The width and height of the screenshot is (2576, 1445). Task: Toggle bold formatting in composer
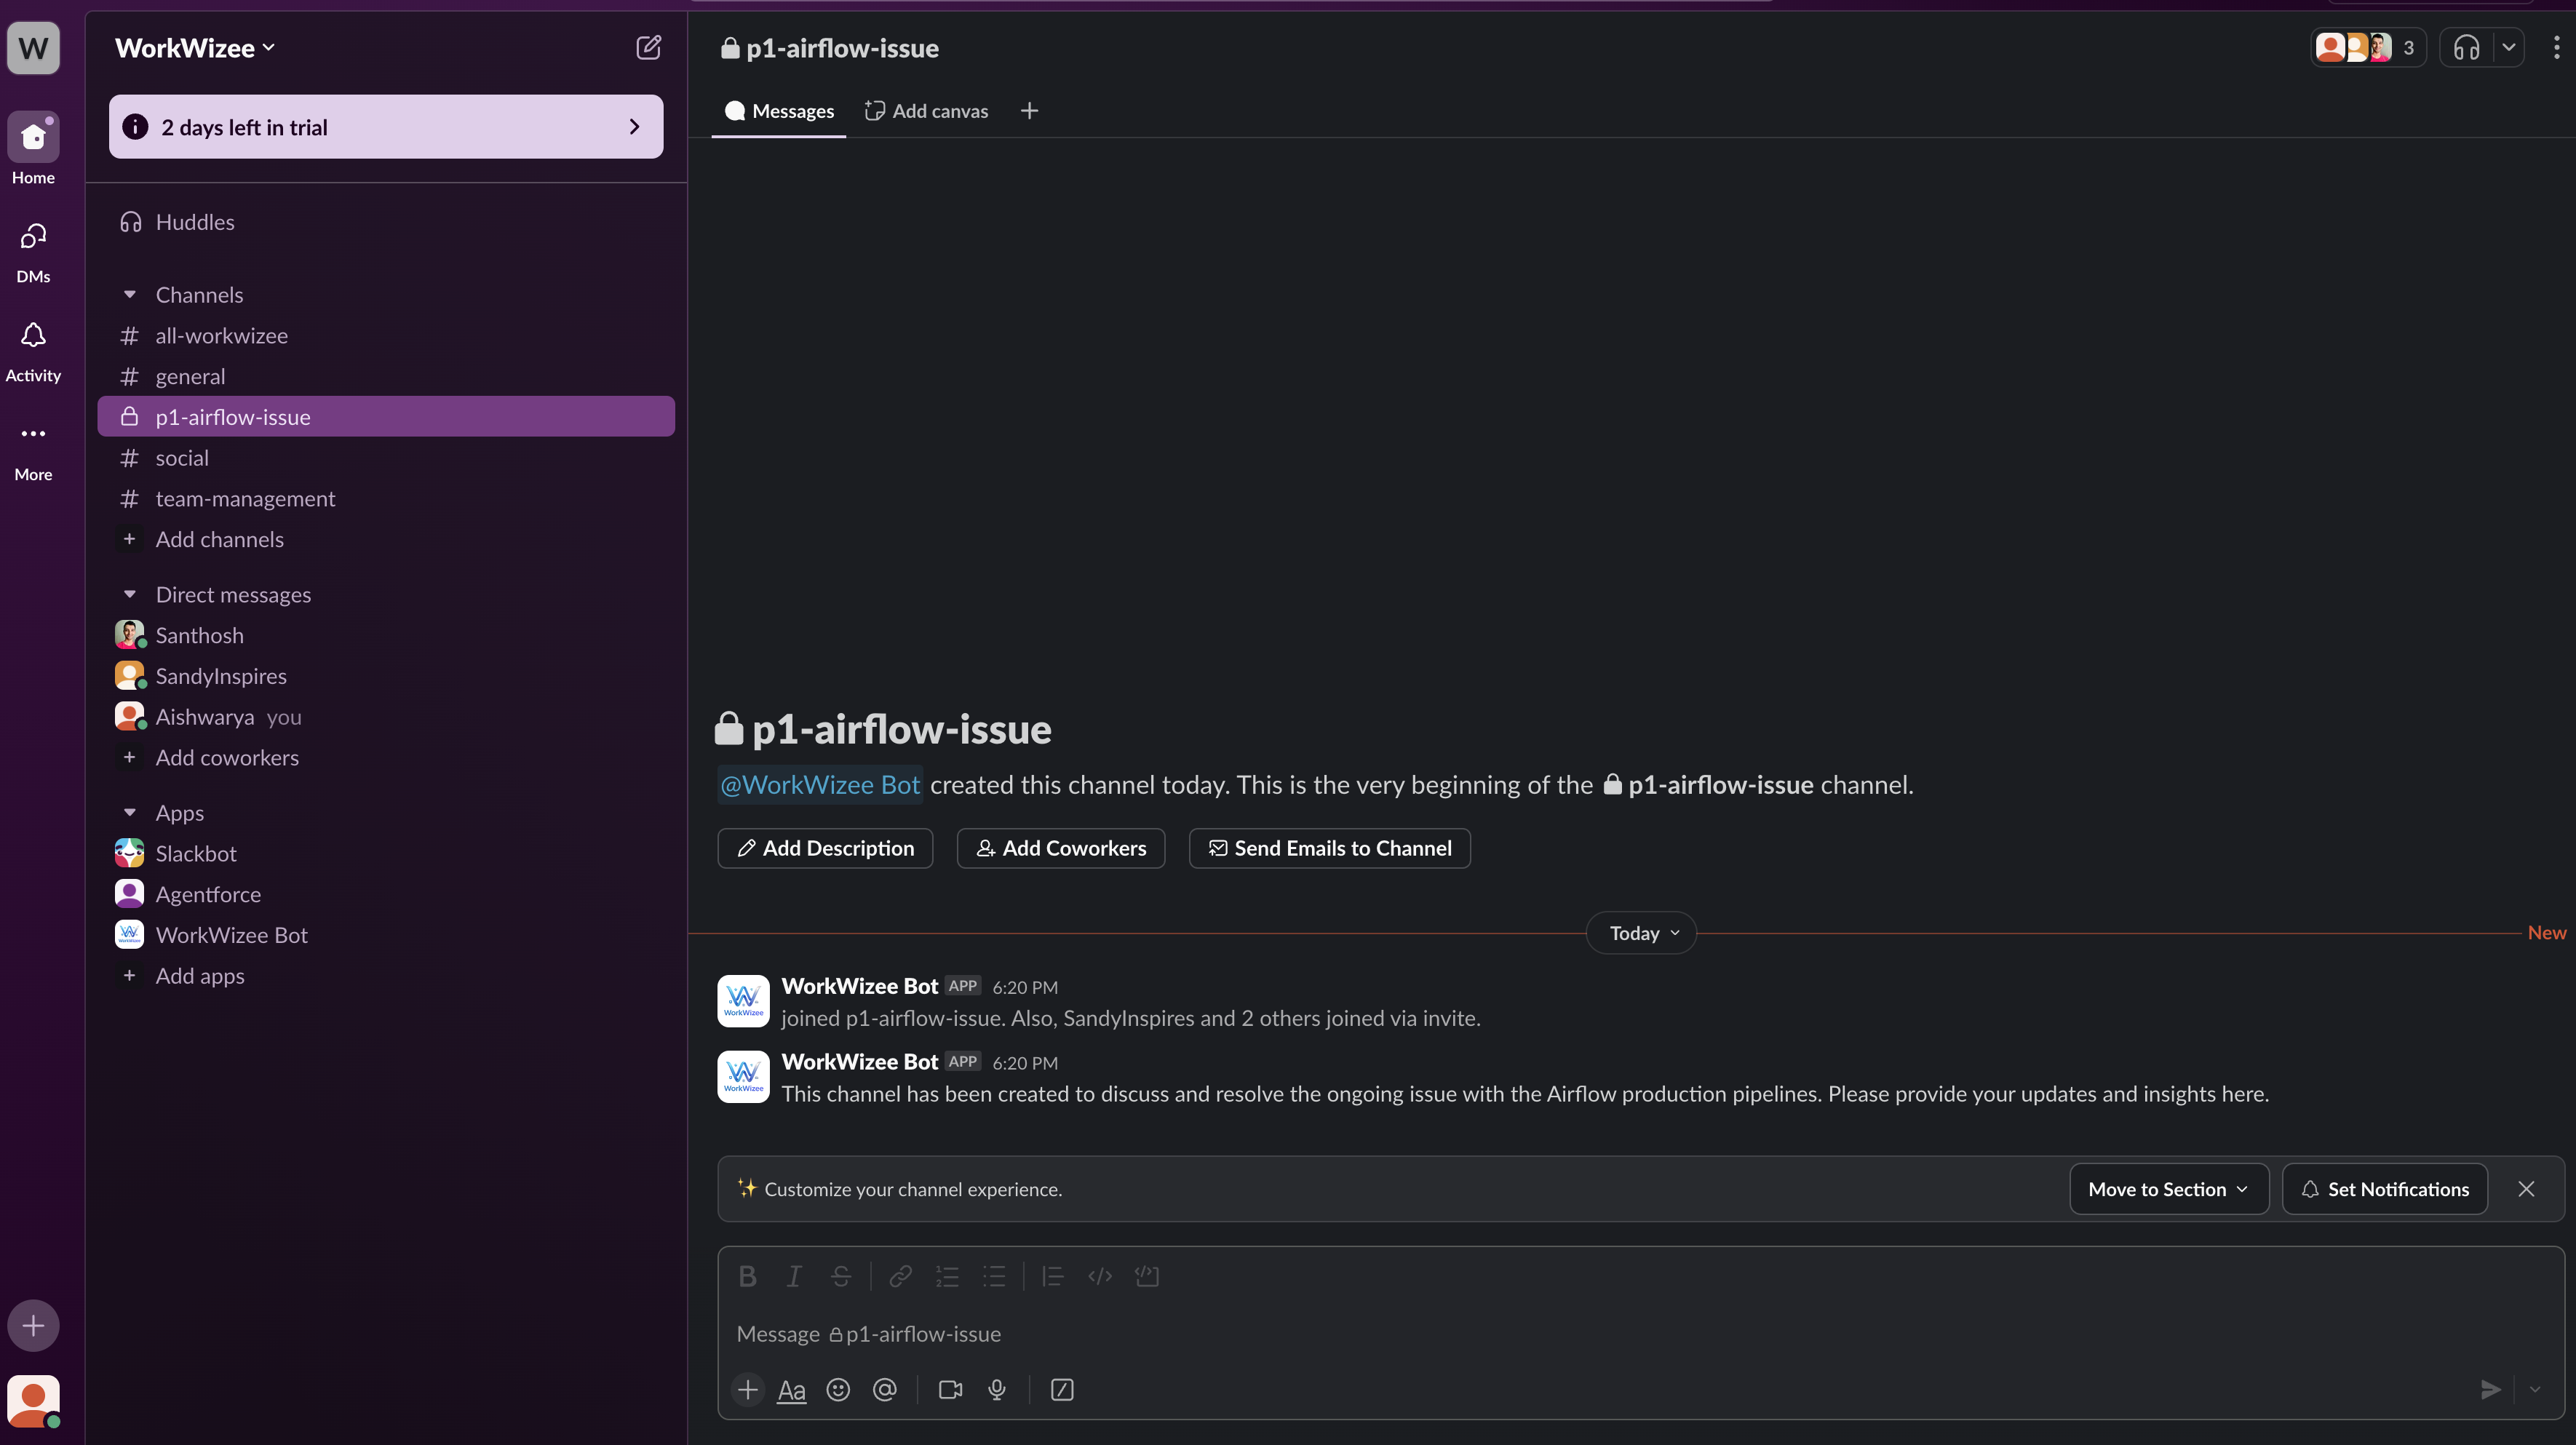click(747, 1276)
